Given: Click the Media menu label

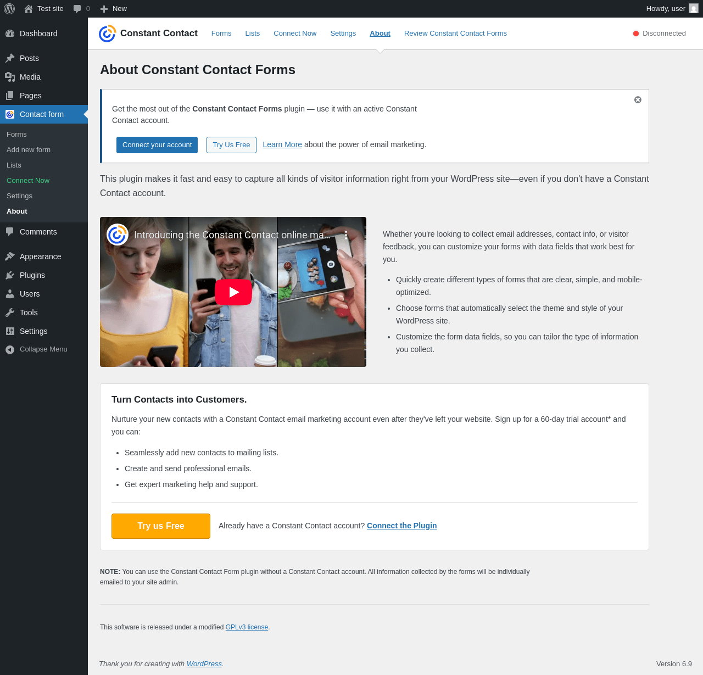Looking at the screenshot, I should click(30, 77).
